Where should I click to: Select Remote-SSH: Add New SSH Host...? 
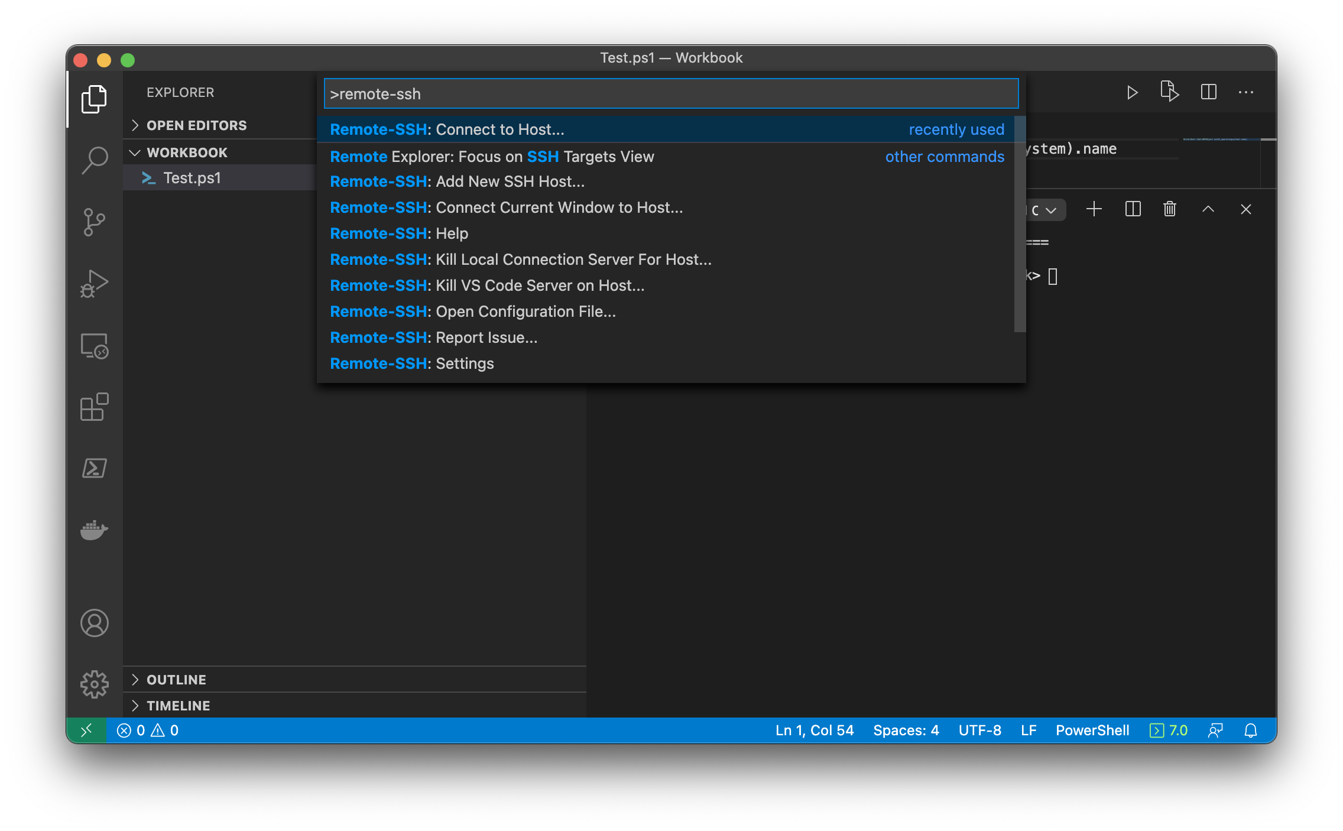coord(458,181)
